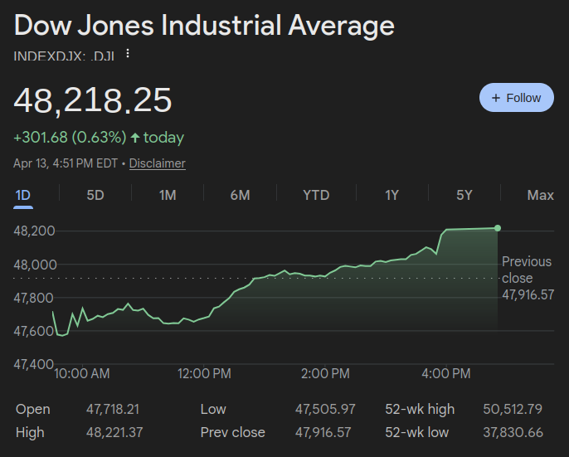
Task: Open the Disclaimer link
Action: (157, 163)
